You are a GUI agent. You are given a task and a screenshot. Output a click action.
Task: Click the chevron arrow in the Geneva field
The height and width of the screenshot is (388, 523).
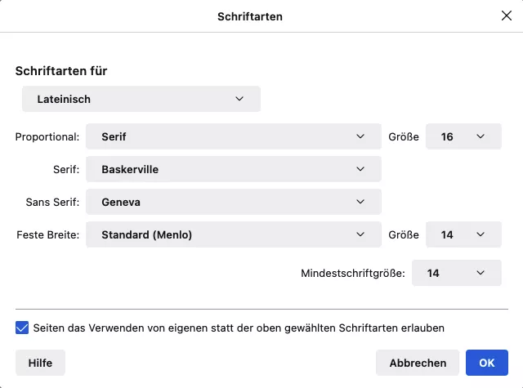click(x=361, y=202)
